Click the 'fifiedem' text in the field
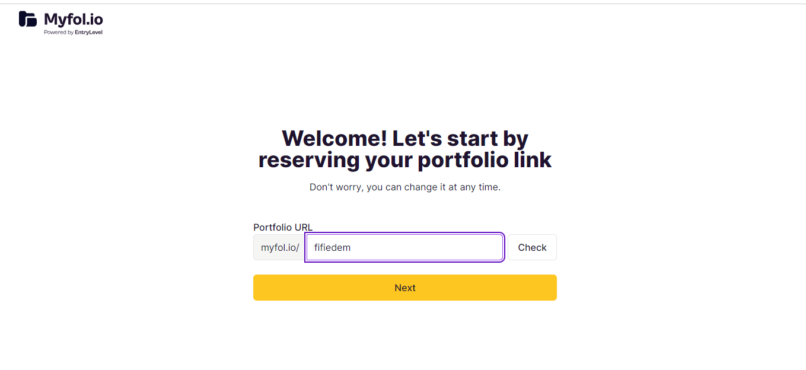The image size is (806, 370). click(x=332, y=247)
